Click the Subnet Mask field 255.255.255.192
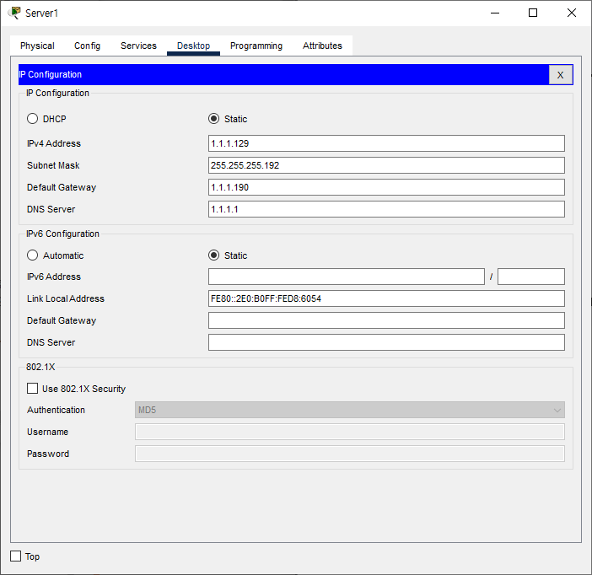 click(386, 165)
